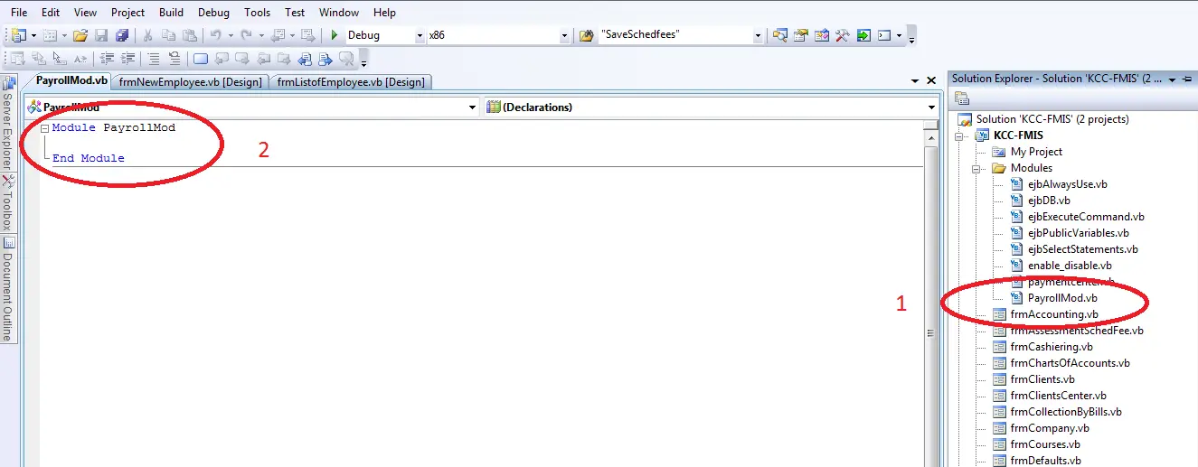
Task: Open the Debug configuration dropdown
Action: click(420, 35)
